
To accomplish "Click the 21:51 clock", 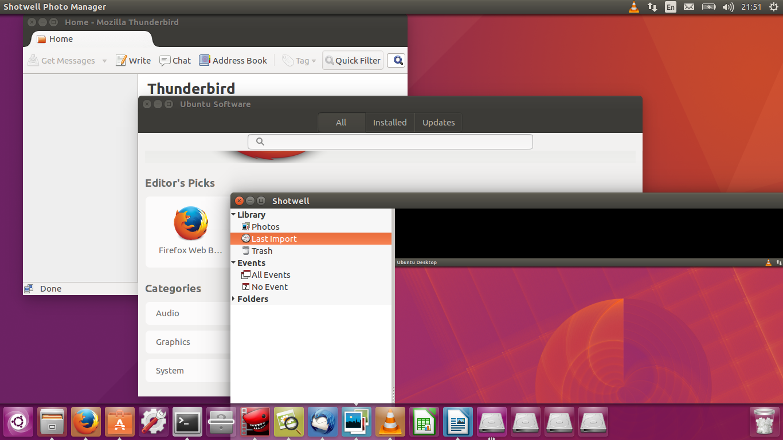I will click(x=751, y=7).
